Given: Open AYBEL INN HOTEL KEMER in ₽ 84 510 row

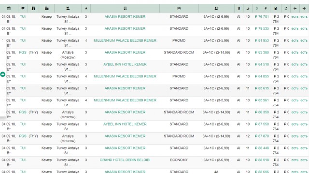Looking at the screenshot, I should click(125, 64).
